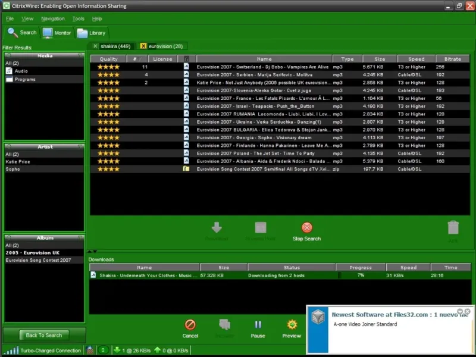Click the zip folder icon for Semifinal All Songs

click(186, 169)
